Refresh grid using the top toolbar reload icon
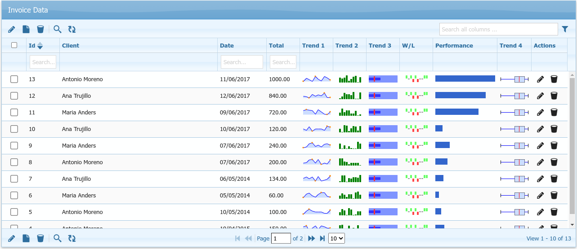Image resolution: width=577 pixels, height=249 pixels. point(72,29)
